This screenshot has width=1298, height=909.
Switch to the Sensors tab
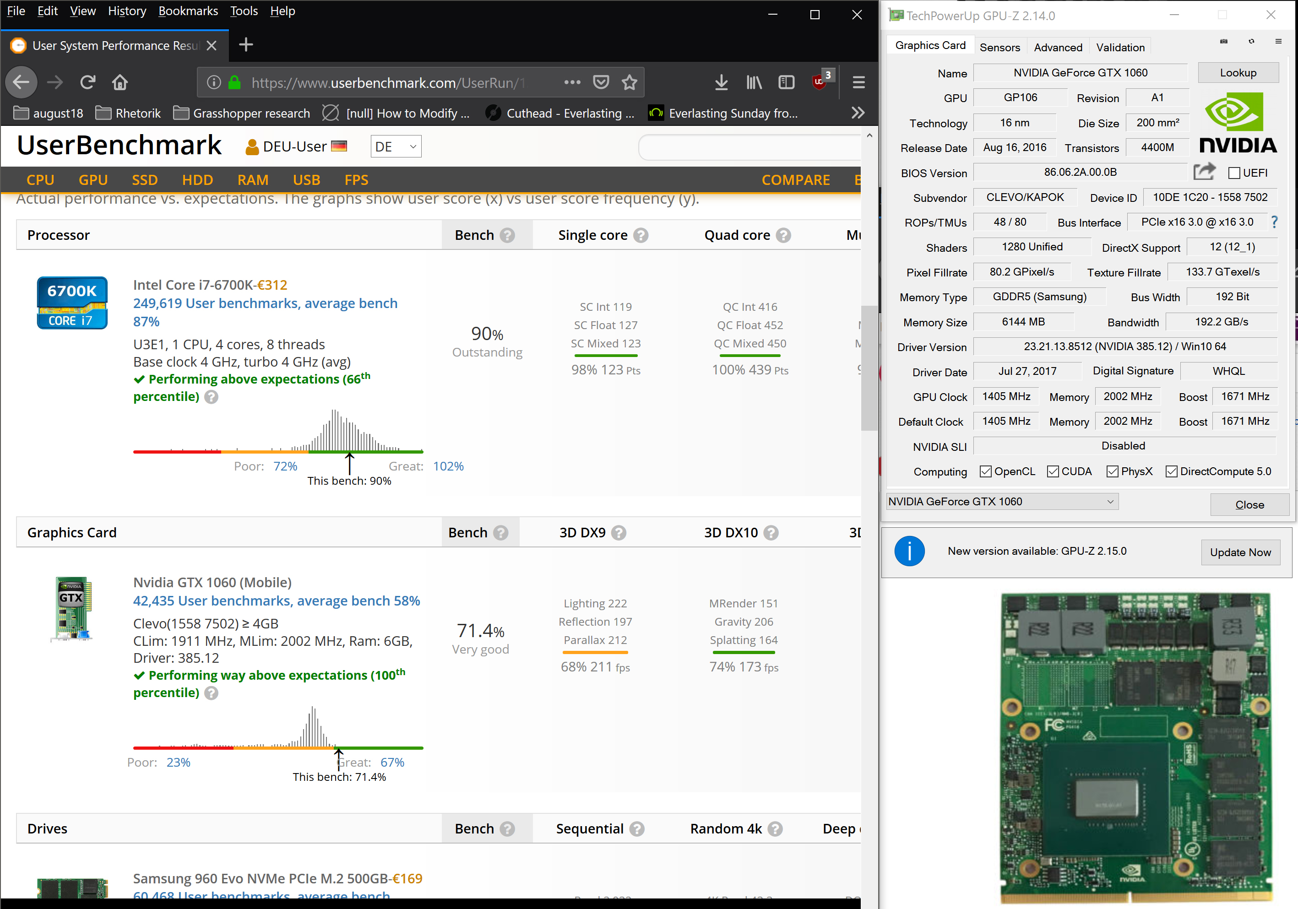pyautogui.click(x=999, y=48)
